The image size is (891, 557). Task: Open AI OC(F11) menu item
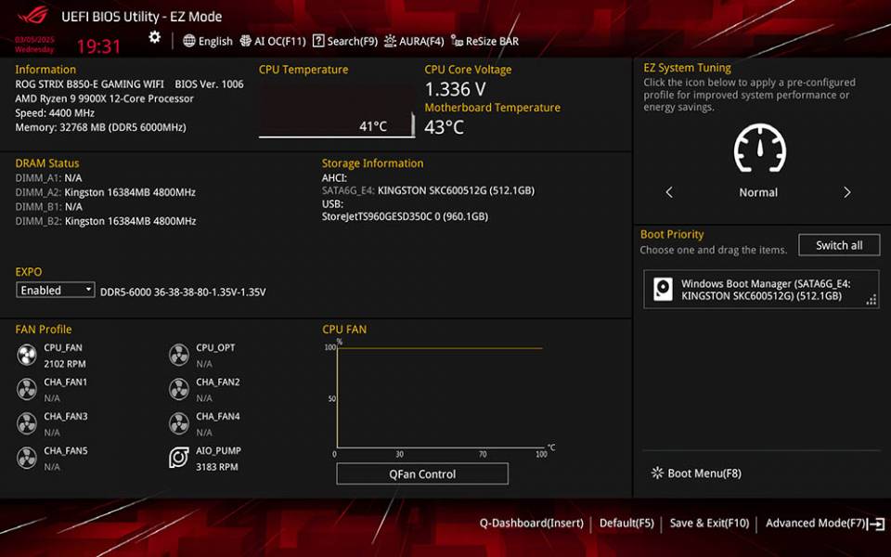tap(273, 41)
